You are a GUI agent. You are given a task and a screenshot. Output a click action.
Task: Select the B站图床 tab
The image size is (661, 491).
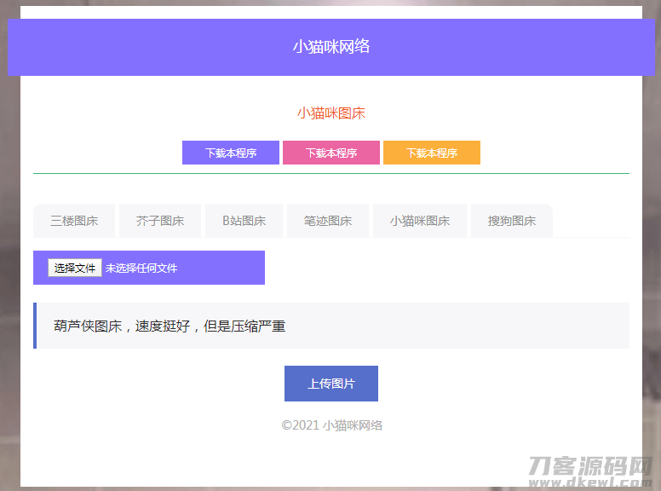[x=244, y=221]
